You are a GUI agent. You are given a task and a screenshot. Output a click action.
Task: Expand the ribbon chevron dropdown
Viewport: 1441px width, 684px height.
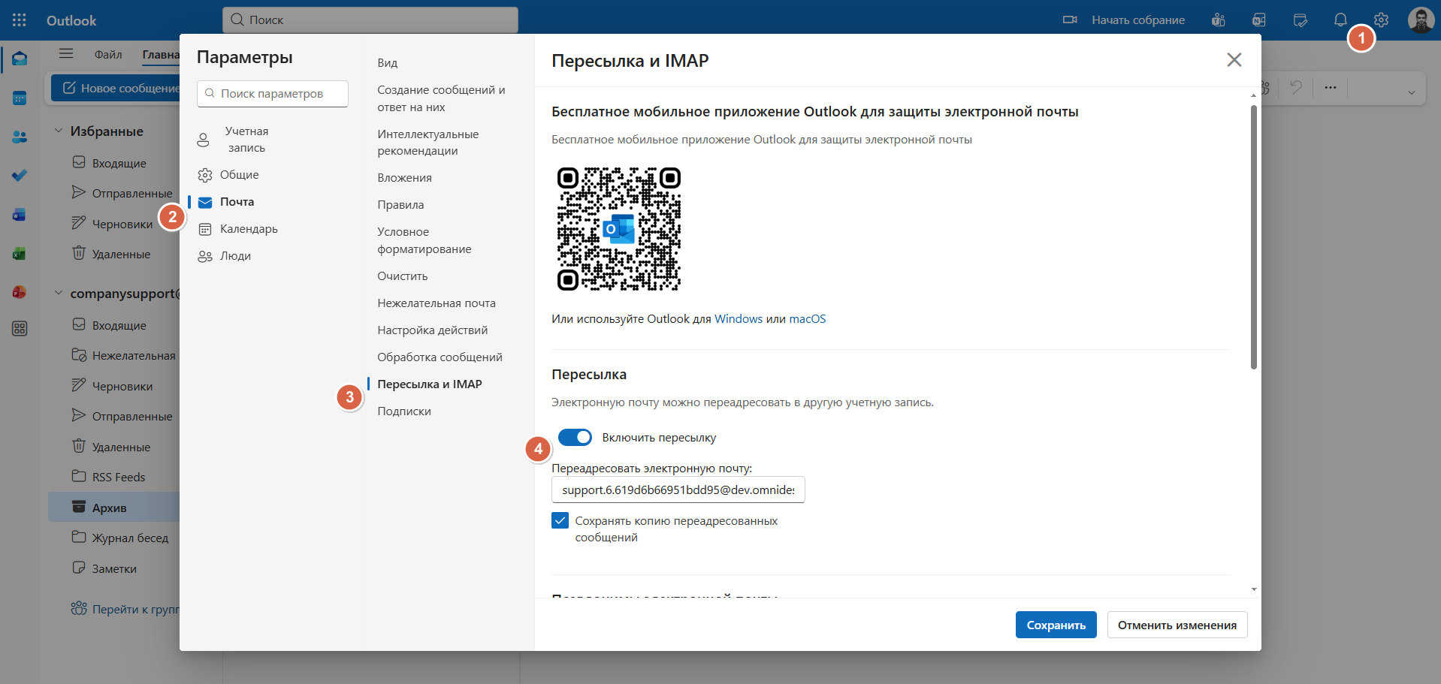[x=1412, y=92]
